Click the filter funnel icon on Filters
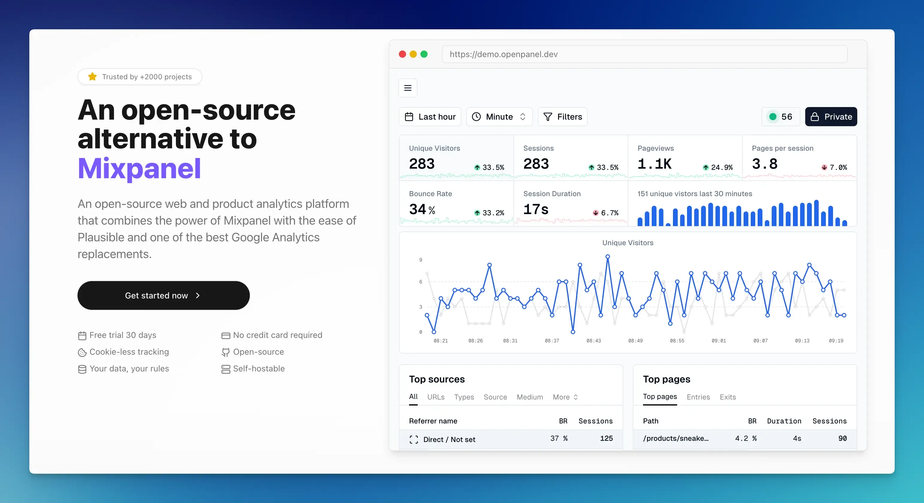924x503 pixels. point(548,117)
